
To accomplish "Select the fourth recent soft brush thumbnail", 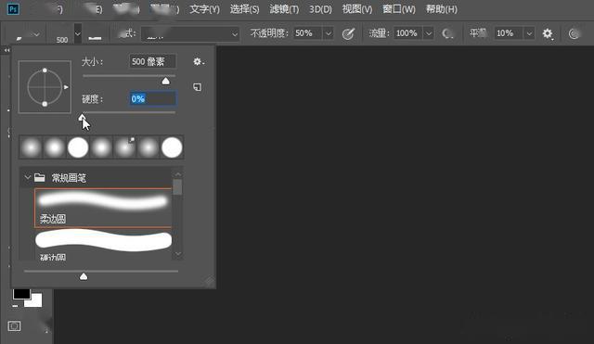I will 101,147.
